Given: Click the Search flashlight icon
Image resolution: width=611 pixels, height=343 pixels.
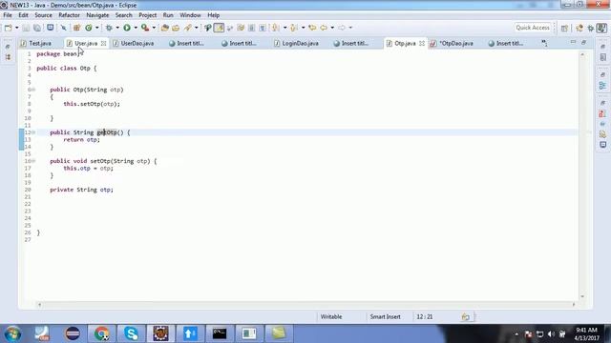Looking at the screenshot, I should (x=188, y=28).
